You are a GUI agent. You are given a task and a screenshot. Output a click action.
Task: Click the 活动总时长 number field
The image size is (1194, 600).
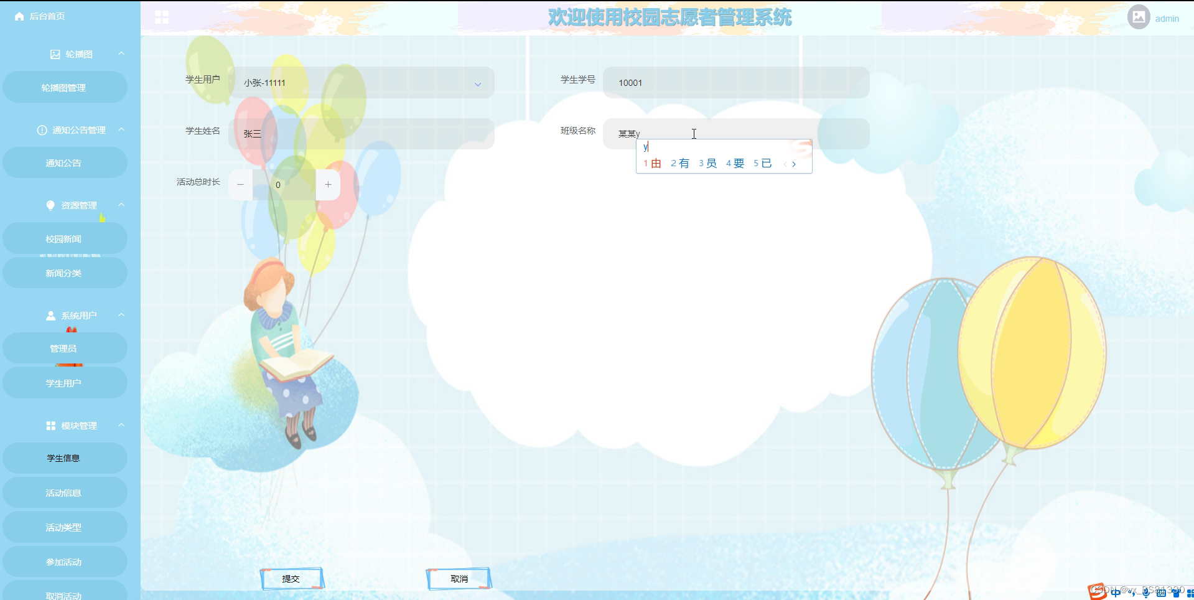(284, 184)
